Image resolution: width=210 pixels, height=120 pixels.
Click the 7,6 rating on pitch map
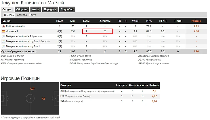coord(43,99)
